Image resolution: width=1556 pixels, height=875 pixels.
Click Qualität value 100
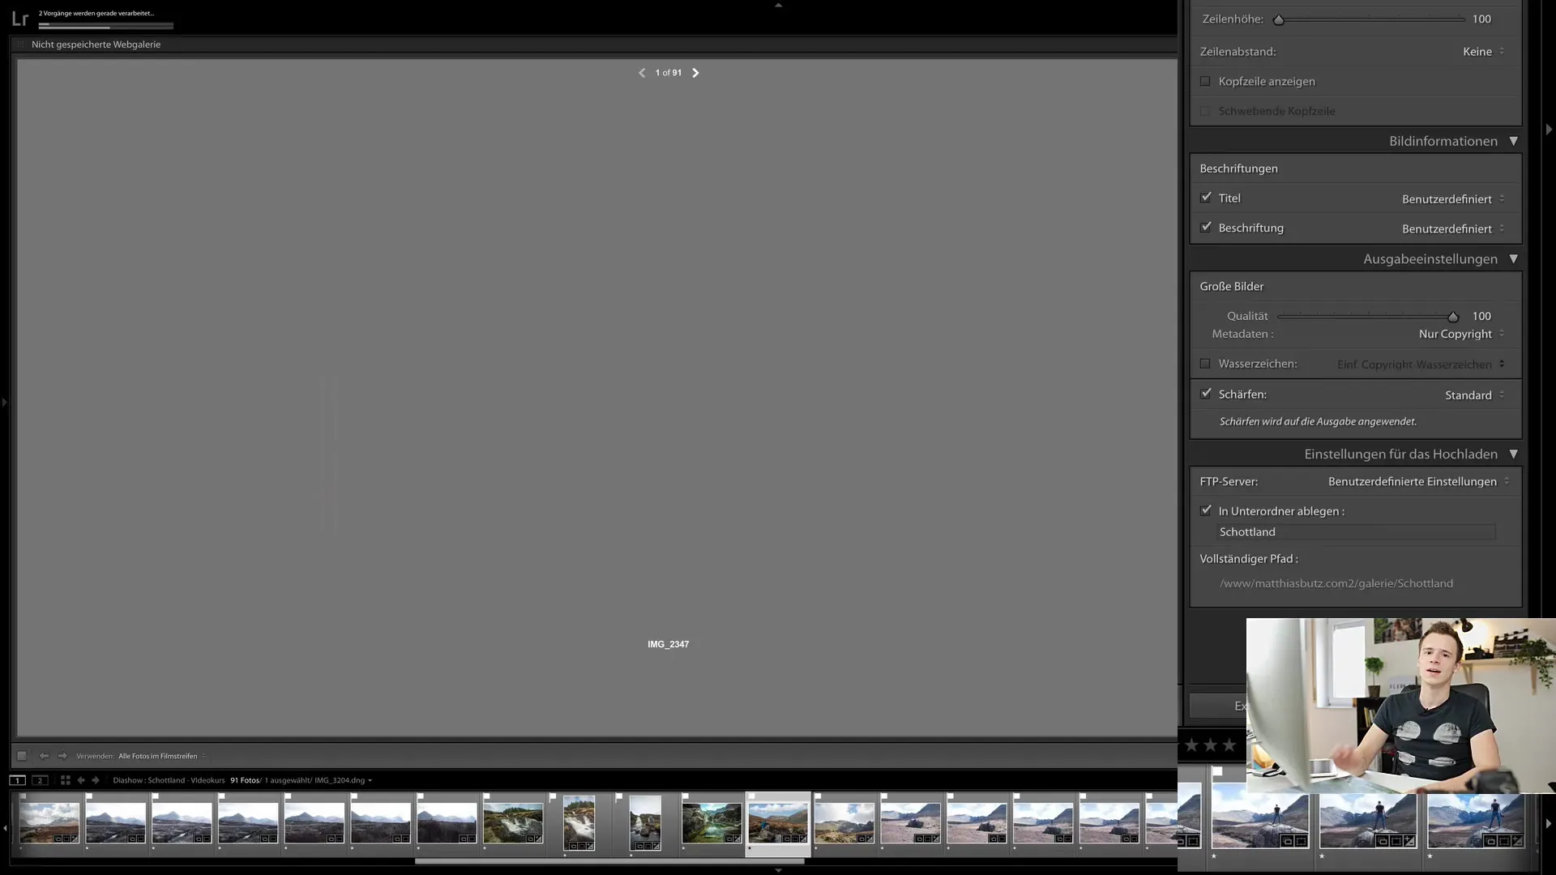(1481, 317)
